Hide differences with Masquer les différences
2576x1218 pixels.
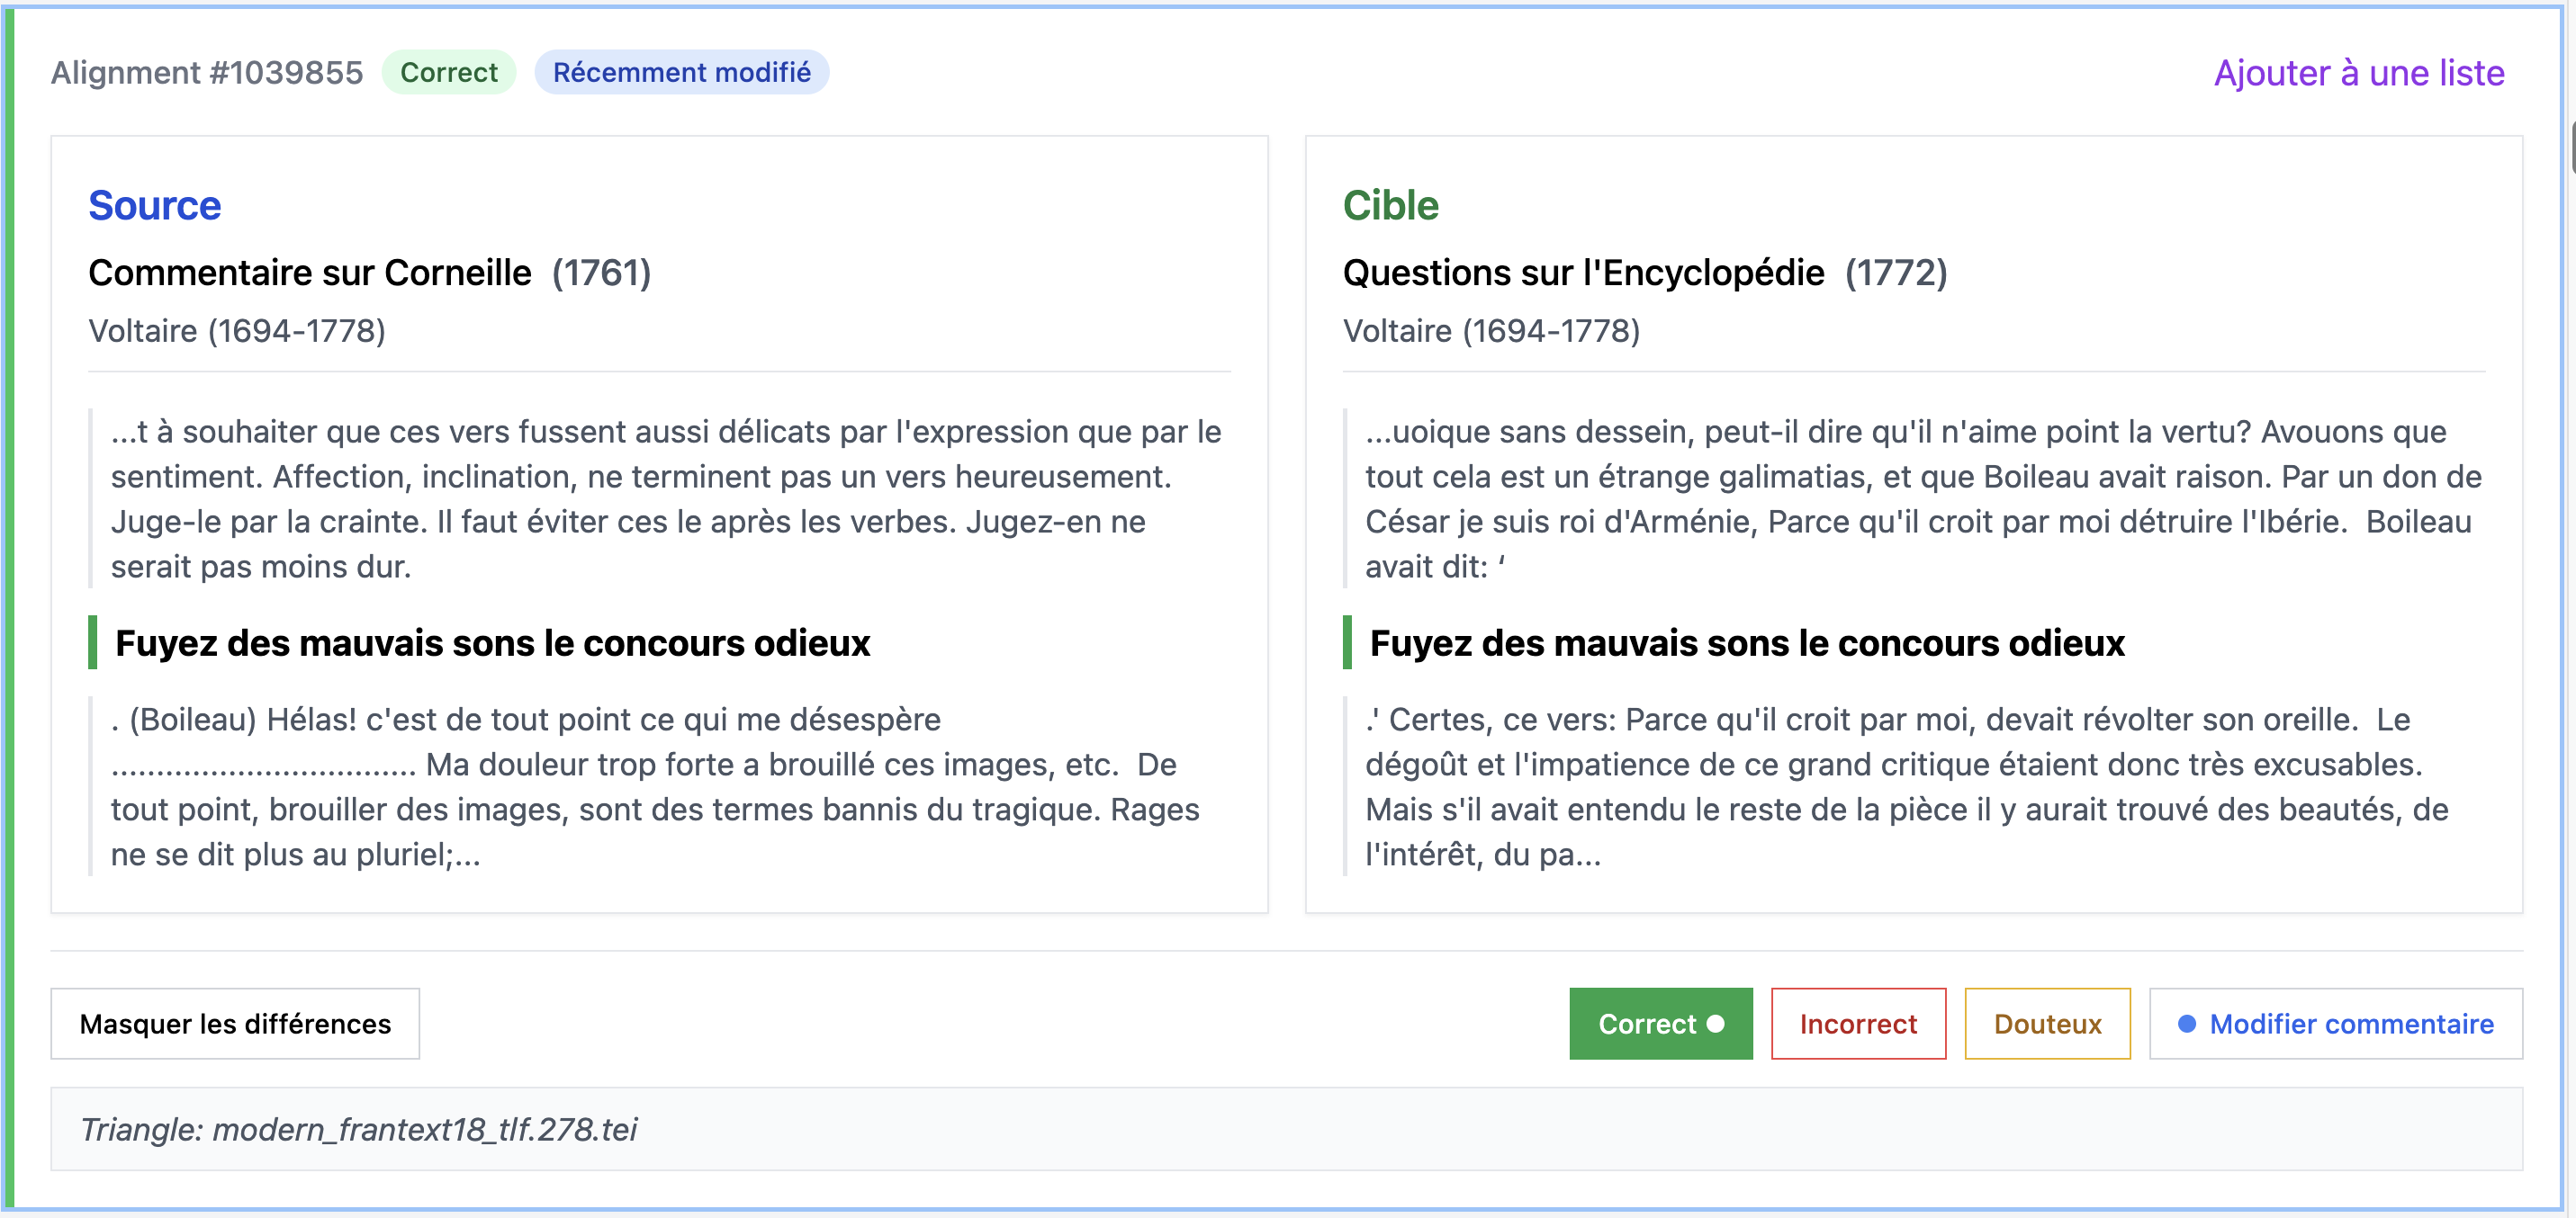(235, 1023)
